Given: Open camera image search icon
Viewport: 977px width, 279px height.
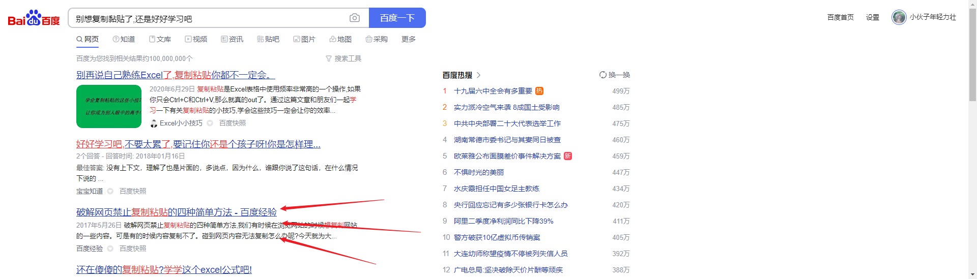Looking at the screenshot, I should [355, 18].
